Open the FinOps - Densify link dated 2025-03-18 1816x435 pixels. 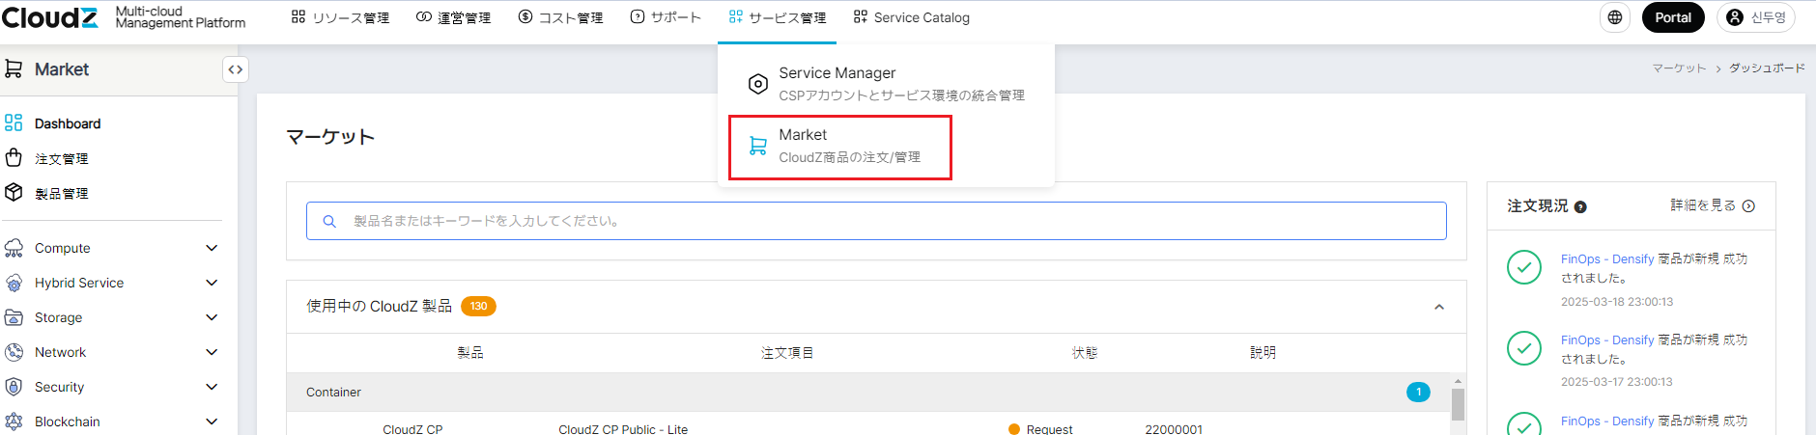1607,258
